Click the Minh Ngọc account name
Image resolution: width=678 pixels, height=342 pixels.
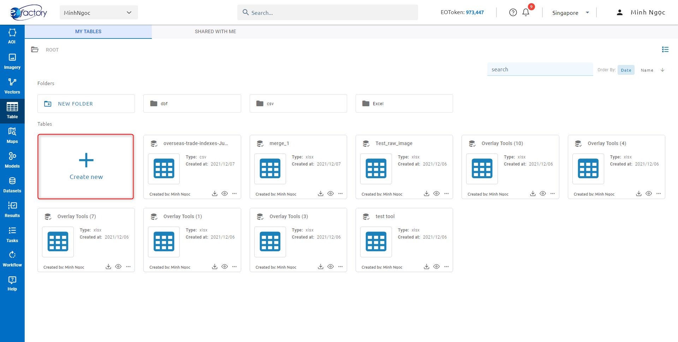(x=648, y=12)
